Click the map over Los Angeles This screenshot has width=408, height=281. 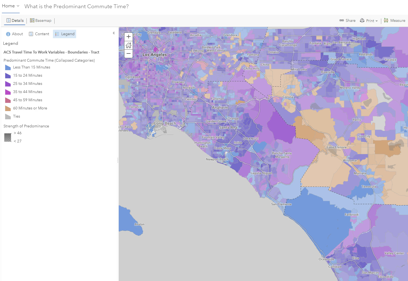point(154,55)
